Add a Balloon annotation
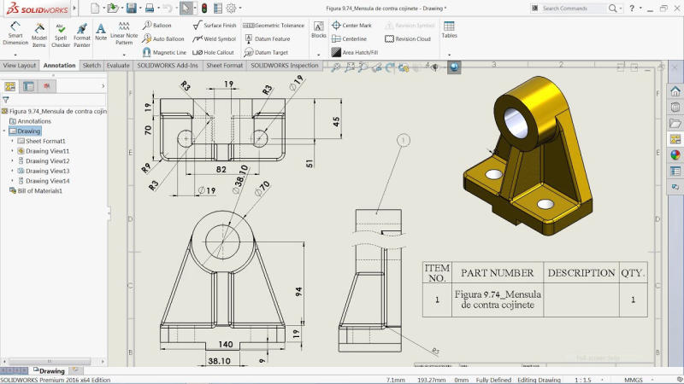 pyautogui.click(x=157, y=26)
